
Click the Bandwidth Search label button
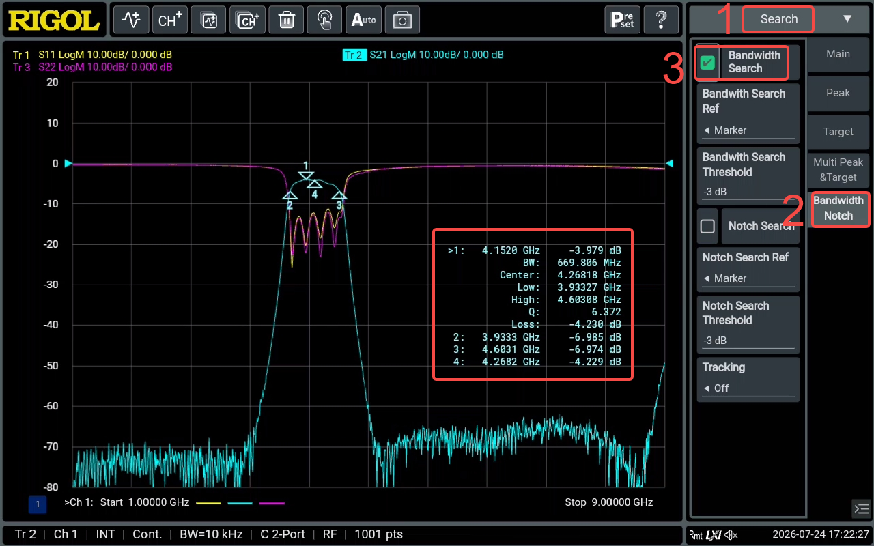[755, 62]
